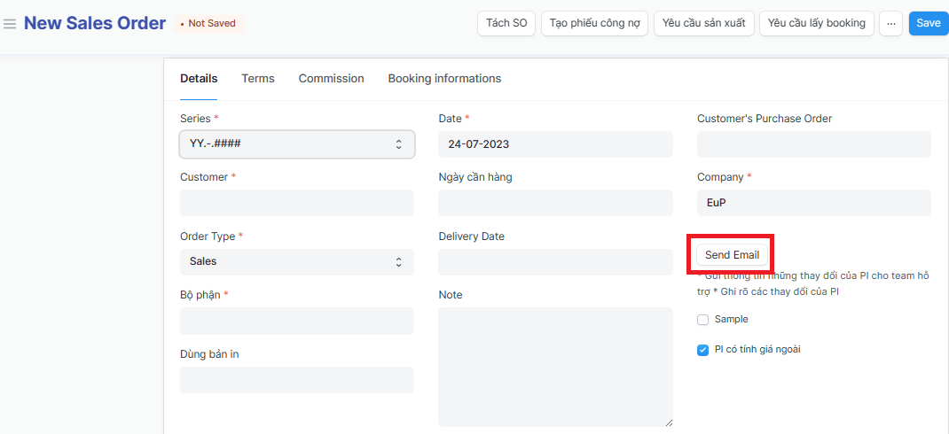Screen dimensions: 949x434
Task: Go to Booking informations tab
Action: tap(444, 79)
